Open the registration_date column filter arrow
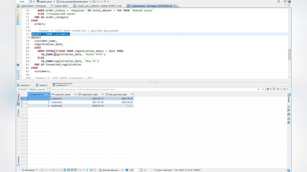This screenshot has width=307, height=172. coord(102,95)
